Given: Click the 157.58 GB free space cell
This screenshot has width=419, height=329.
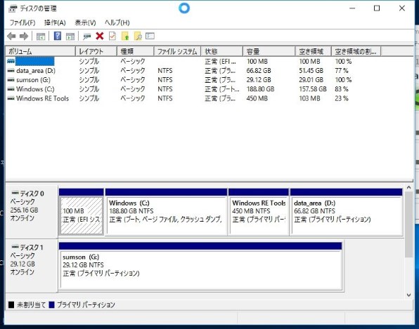Looking at the screenshot, I should (x=313, y=89).
